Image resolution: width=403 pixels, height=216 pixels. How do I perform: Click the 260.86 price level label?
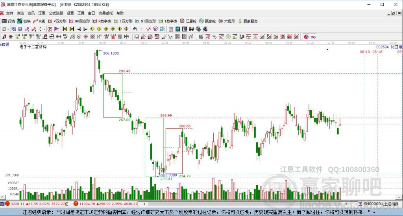(x=185, y=126)
